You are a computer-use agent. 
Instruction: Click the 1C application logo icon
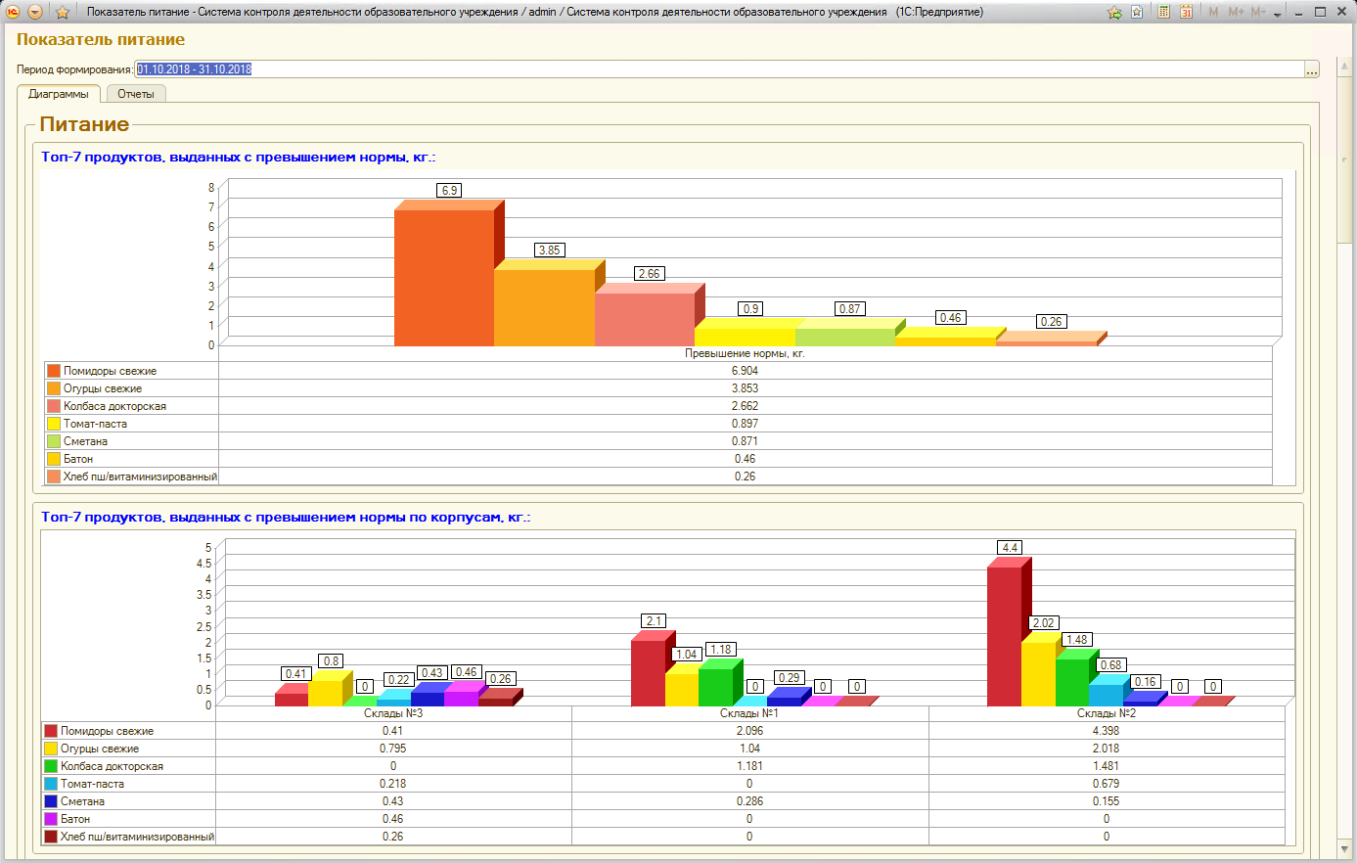13,12
